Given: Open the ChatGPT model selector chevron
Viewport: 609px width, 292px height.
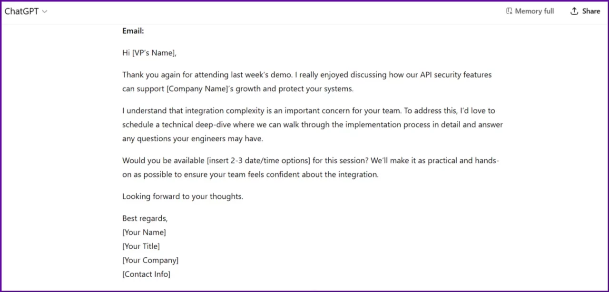Looking at the screenshot, I should [x=45, y=11].
